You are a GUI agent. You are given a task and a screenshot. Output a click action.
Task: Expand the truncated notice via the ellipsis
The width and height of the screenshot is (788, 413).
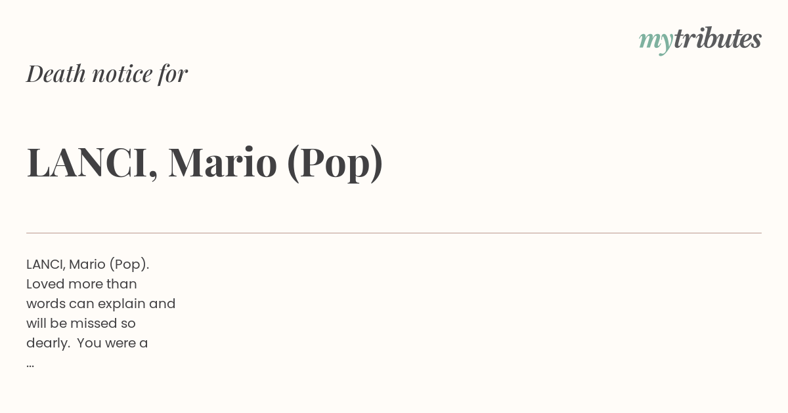(x=30, y=363)
